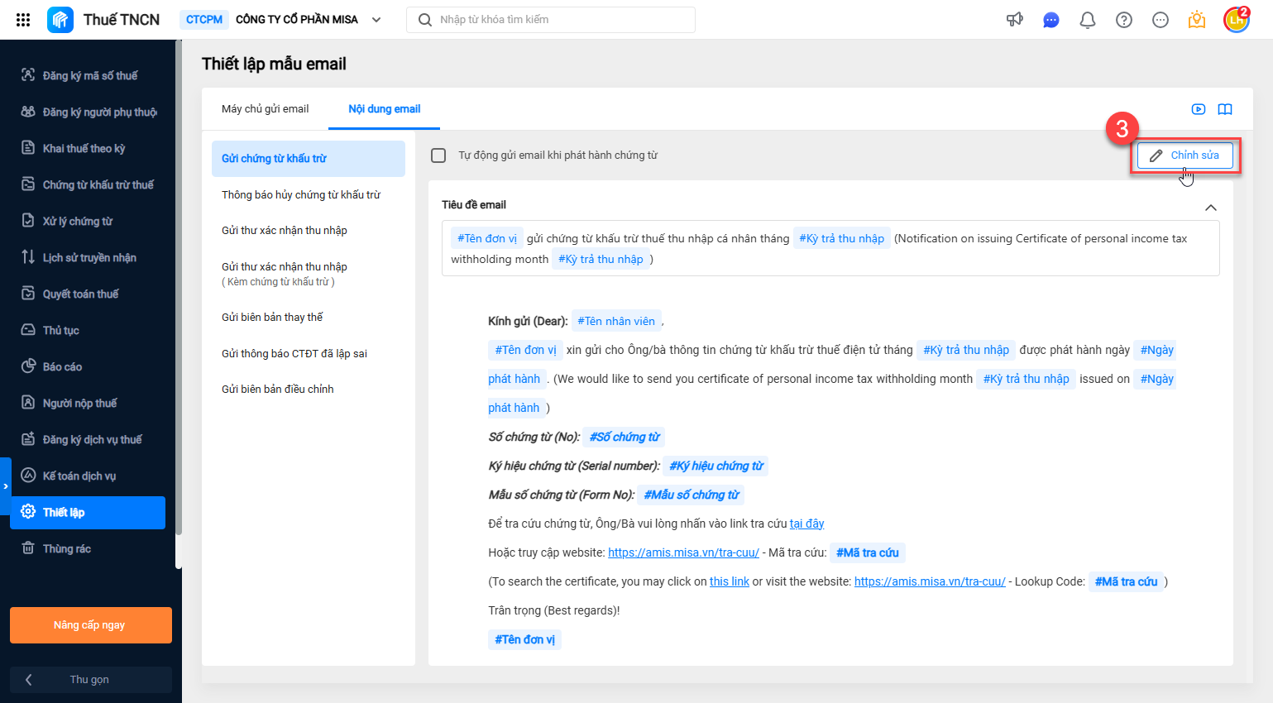Click the orange idea badge icon
The height and width of the screenshot is (703, 1273).
click(x=1197, y=20)
